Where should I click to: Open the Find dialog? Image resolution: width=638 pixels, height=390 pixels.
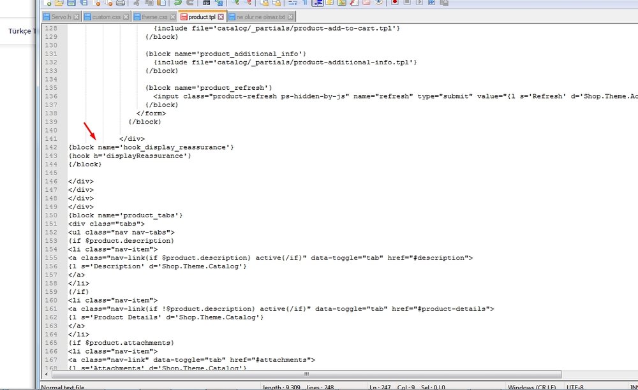205,3
